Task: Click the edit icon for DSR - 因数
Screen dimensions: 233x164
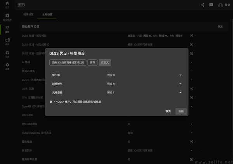Action: click(x=191, y=89)
